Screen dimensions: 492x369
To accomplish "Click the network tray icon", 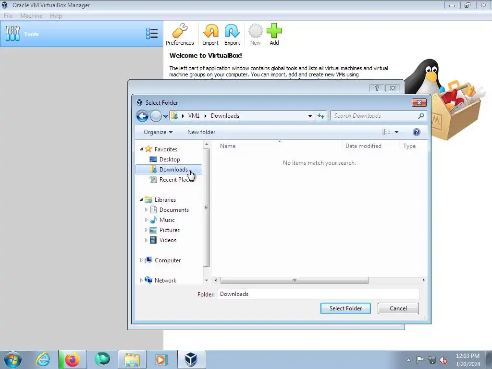I will [x=432, y=360].
